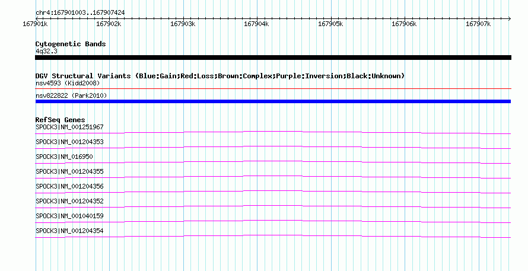The height and width of the screenshot is (271, 528).
Task: Click the 167907k ruler tick label
Action: 478,24
